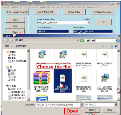Click the WinRAR archive MST repair tool icon
This screenshot has height=115, width=121.
pos(42,78)
